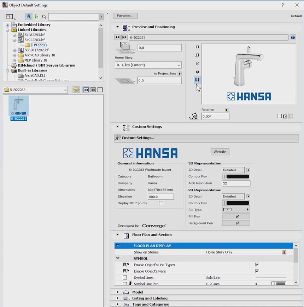Click the Elevation input field showing 900,0
Screen dimensions: 304x307
coord(161,197)
